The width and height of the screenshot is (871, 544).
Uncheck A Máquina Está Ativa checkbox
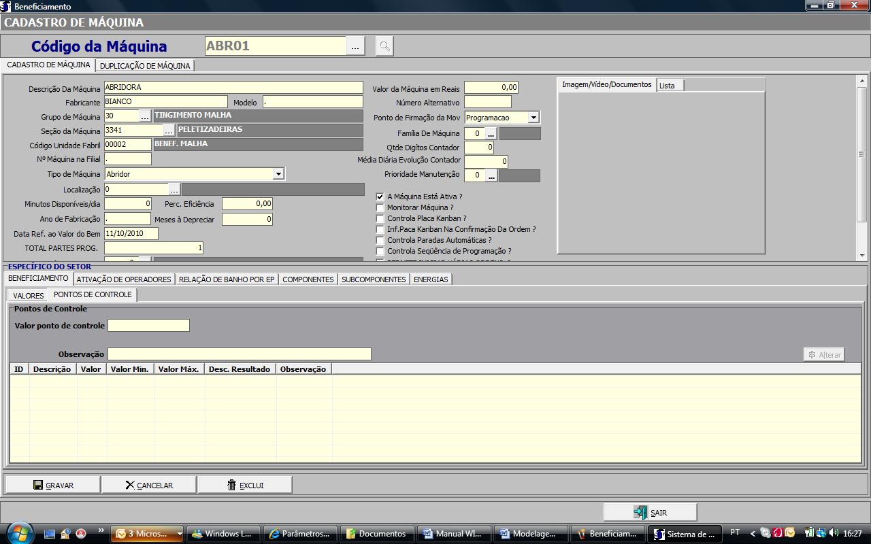click(x=380, y=197)
